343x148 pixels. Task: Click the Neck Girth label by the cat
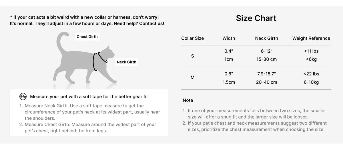coord(126,62)
